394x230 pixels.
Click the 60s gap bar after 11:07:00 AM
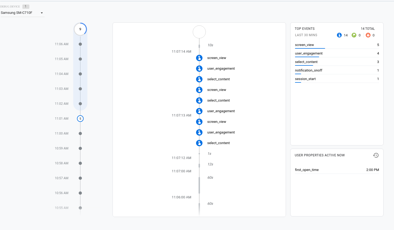coord(199,185)
